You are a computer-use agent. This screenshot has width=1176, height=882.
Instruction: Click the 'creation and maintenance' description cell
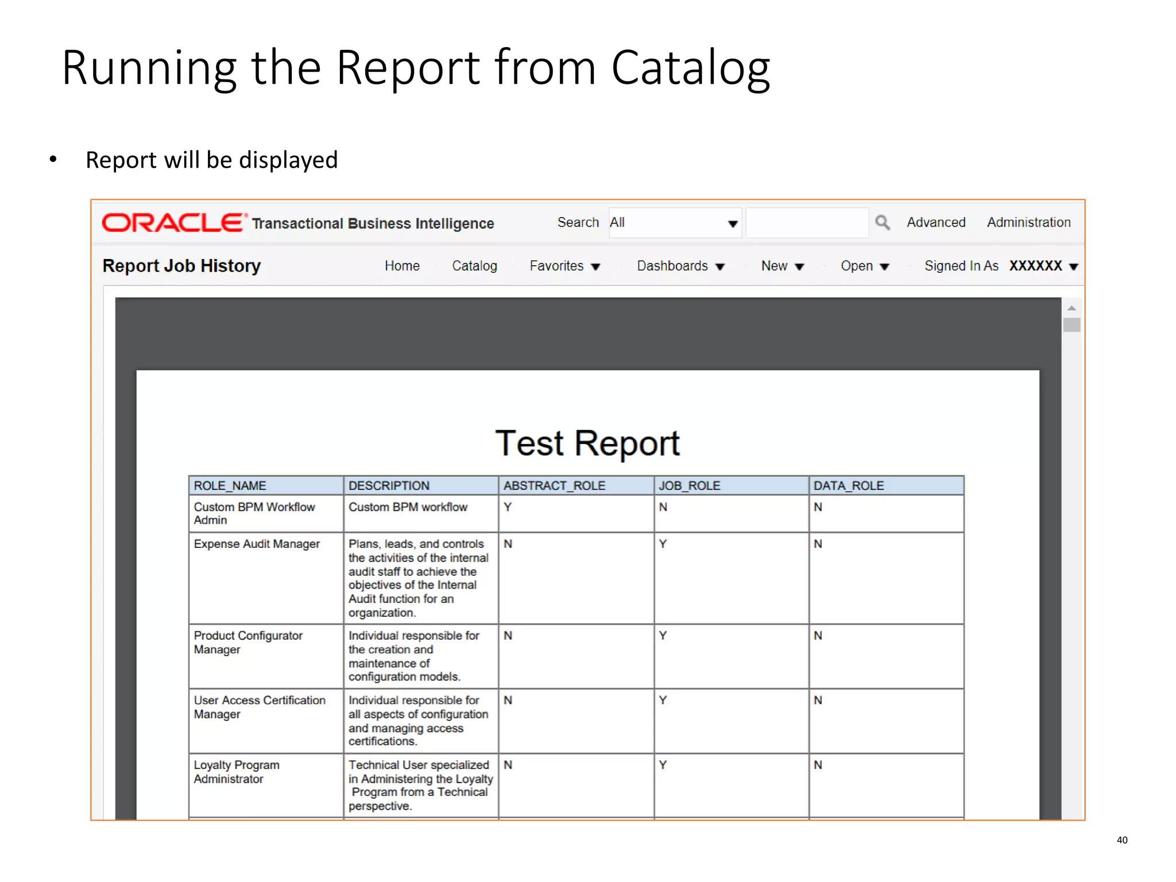(x=421, y=656)
